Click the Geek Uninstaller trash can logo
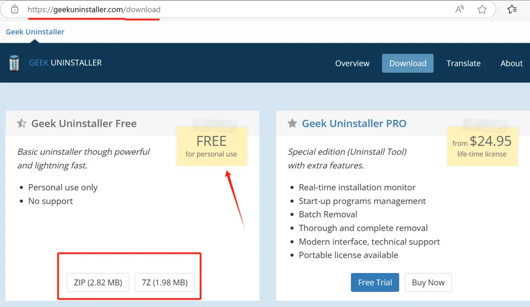Image resolution: width=530 pixels, height=307 pixels. (14, 63)
